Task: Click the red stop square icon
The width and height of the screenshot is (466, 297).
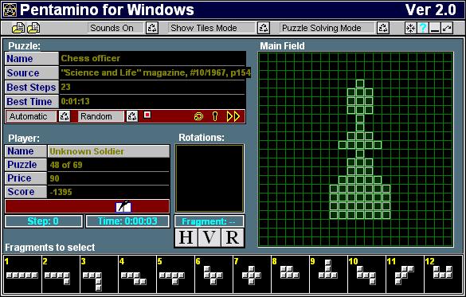Action: point(147,115)
